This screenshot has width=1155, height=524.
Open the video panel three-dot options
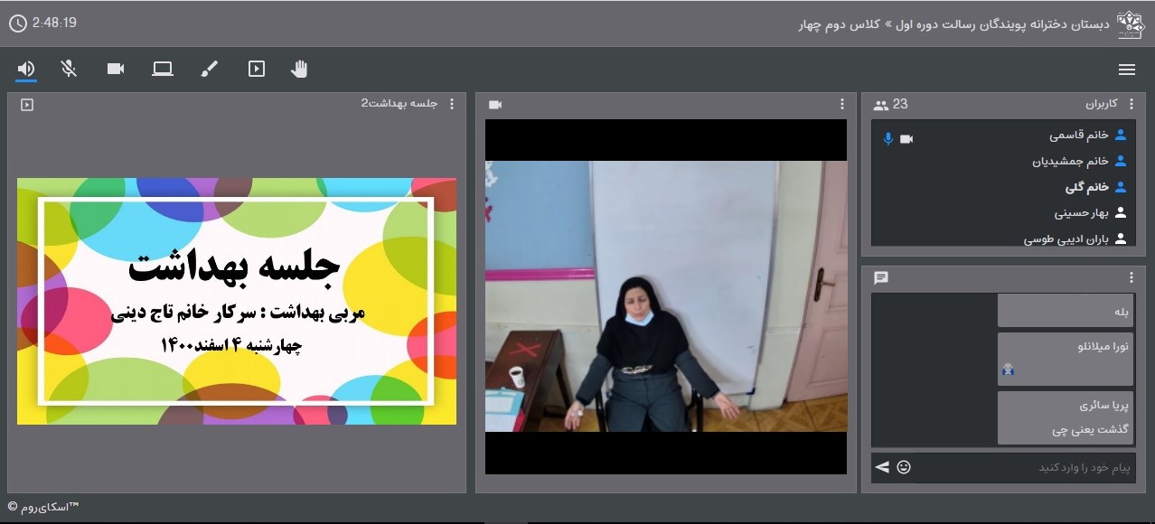pos(842,104)
